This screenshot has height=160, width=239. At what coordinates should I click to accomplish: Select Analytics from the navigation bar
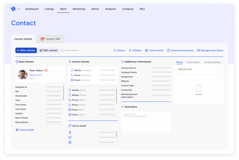click(x=110, y=9)
